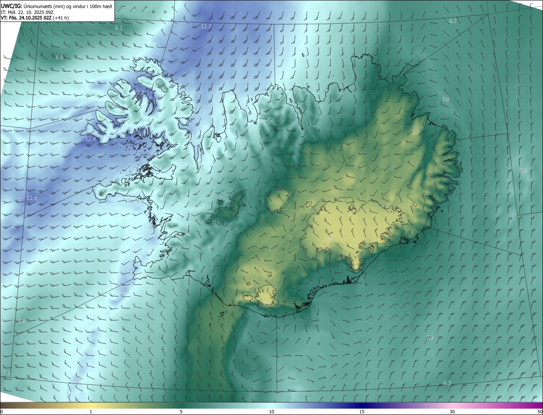The image size is (543, 415).
Task: Click the '12.9' value label on the map
Action: [x=91, y=139]
